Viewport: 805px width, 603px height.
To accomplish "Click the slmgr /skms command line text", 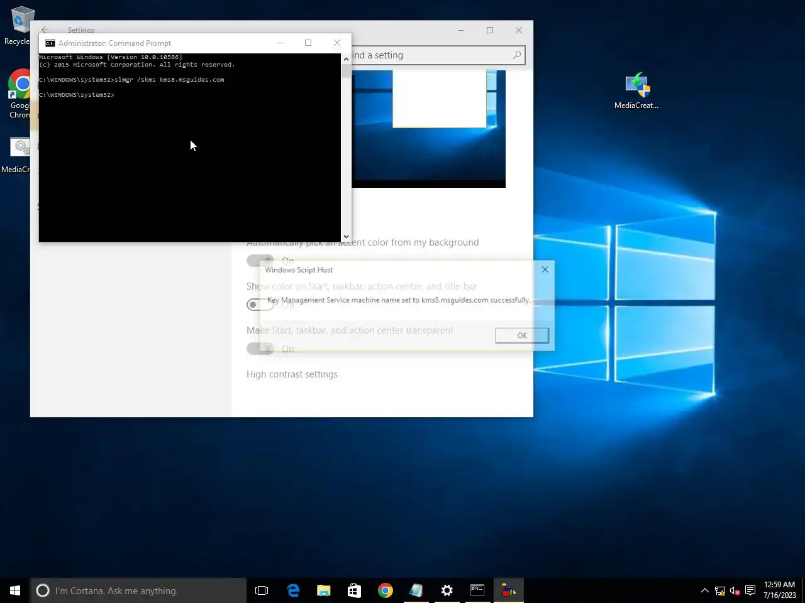I will click(x=169, y=80).
